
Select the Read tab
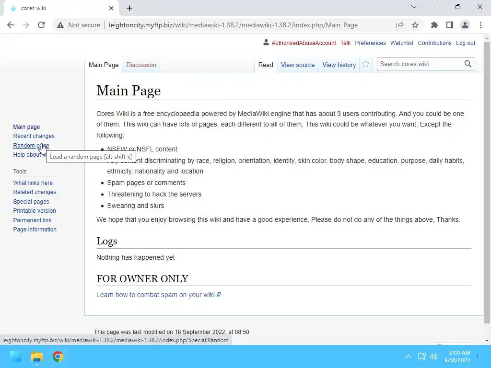pos(266,65)
